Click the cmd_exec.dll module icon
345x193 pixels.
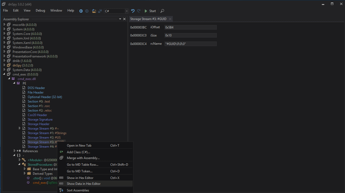click(x=13, y=79)
